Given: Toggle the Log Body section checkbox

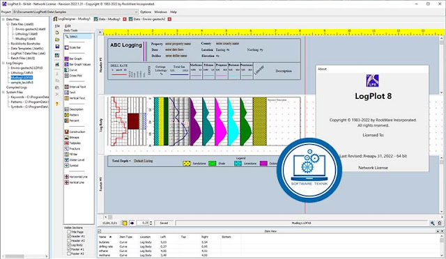Looking at the screenshot, I should (69, 245).
